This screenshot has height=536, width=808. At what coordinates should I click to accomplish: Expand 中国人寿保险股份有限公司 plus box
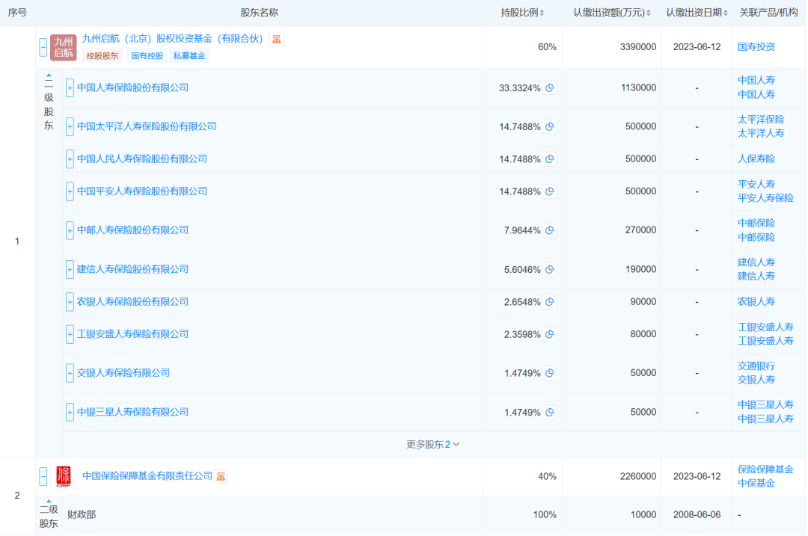coord(70,88)
